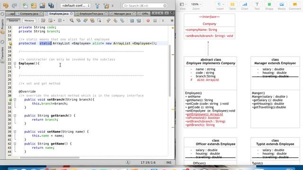Click the INS insert mode indicator
This screenshot has height=170, width=303.
click(169, 162)
